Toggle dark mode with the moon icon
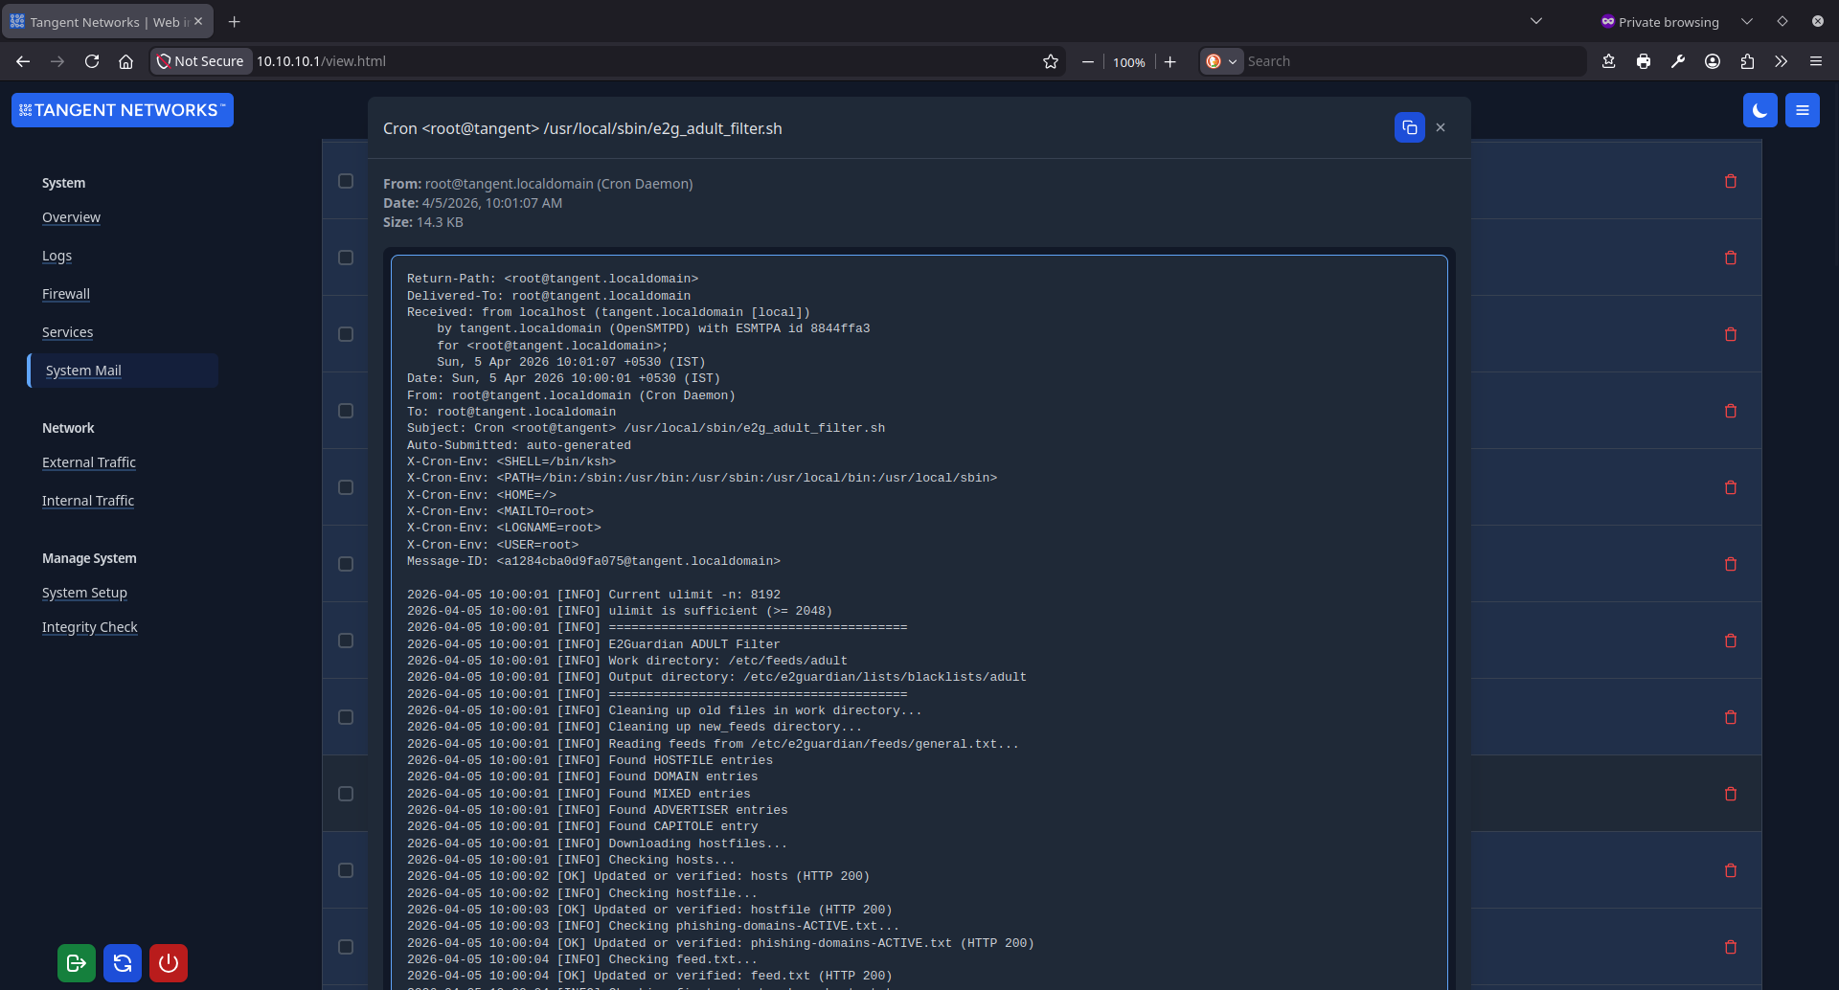This screenshot has width=1839, height=990. point(1760,110)
